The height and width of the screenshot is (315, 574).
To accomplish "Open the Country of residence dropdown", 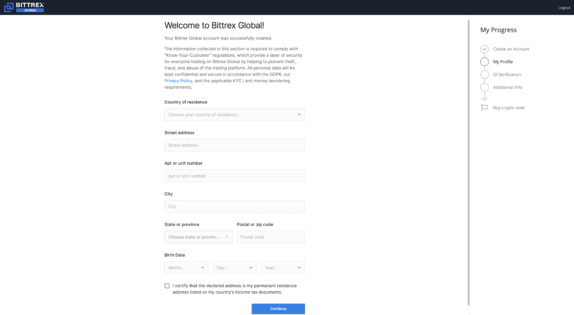I will [235, 115].
